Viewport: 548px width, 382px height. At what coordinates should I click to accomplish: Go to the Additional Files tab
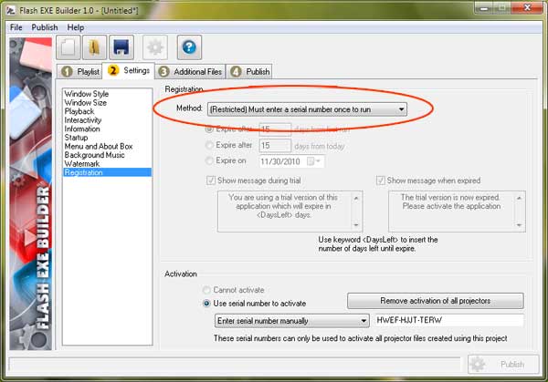190,71
